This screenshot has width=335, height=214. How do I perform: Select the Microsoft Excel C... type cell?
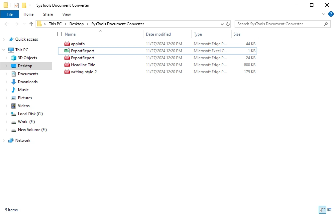(210, 51)
